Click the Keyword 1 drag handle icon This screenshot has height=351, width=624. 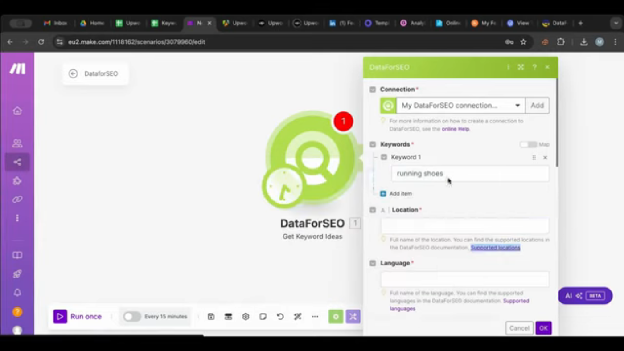tap(534, 158)
